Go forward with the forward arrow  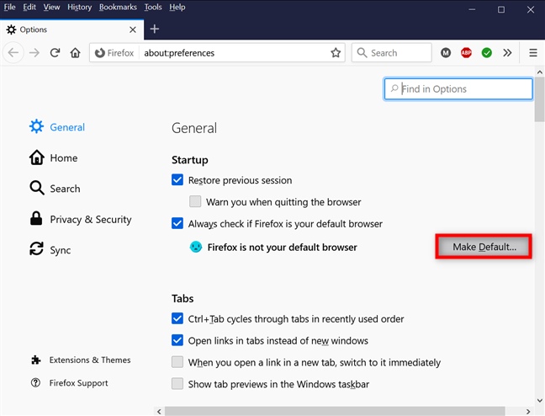click(34, 52)
